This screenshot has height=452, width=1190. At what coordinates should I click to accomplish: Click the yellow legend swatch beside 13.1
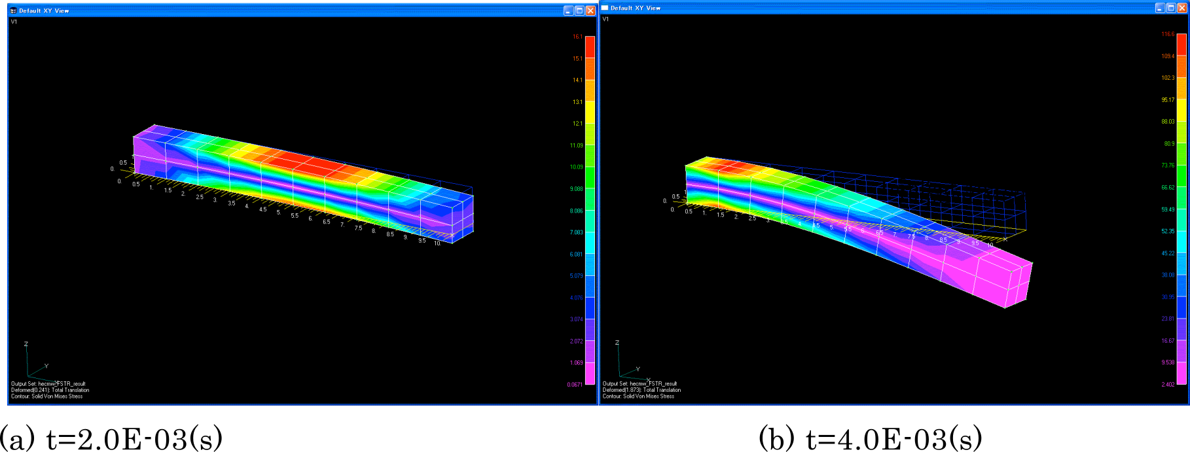[x=590, y=113]
